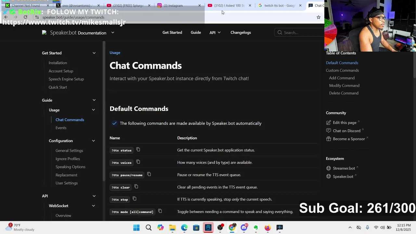Screen dimensions: 416x234
Task: Open User Settings in sidebar
Action: tap(67, 183)
